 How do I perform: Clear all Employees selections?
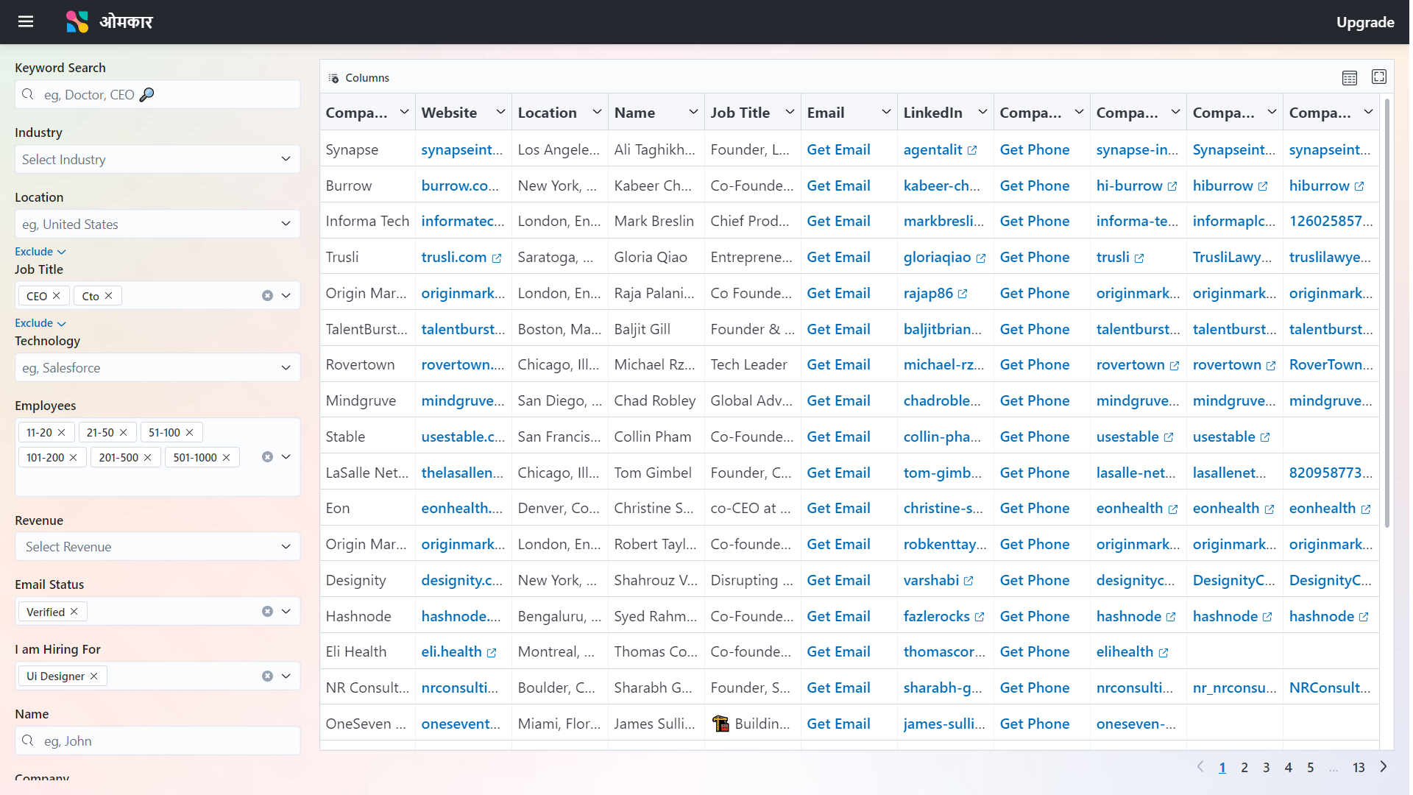(x=267, y=457)
